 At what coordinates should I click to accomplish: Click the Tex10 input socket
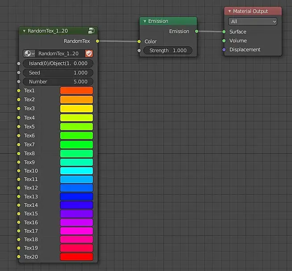click(19, 171)
